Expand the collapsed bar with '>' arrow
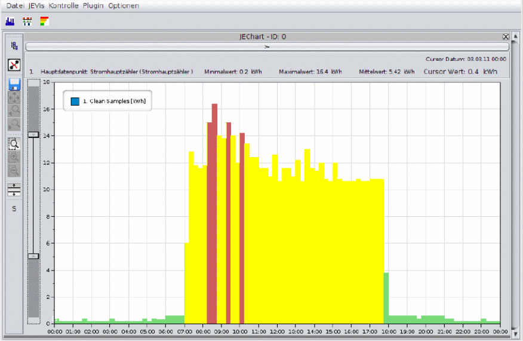 pos(267,46)
